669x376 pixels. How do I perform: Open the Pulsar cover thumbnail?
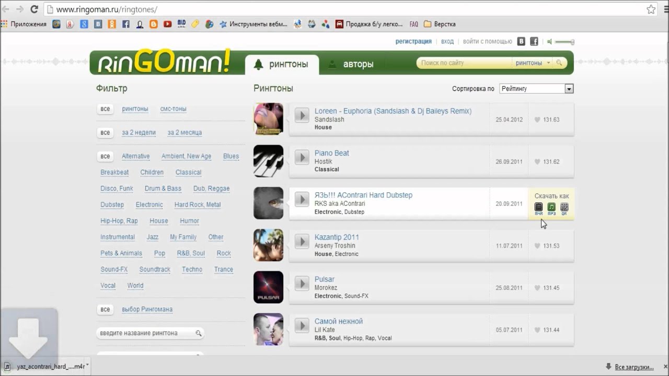point(268,287)
